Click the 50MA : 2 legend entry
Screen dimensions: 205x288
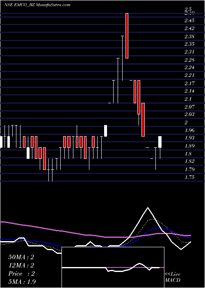coord(21,257)
